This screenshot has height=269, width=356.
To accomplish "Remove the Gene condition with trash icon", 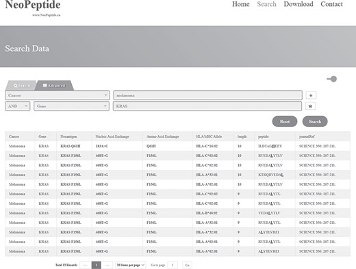I will click(x=310, y=106).
